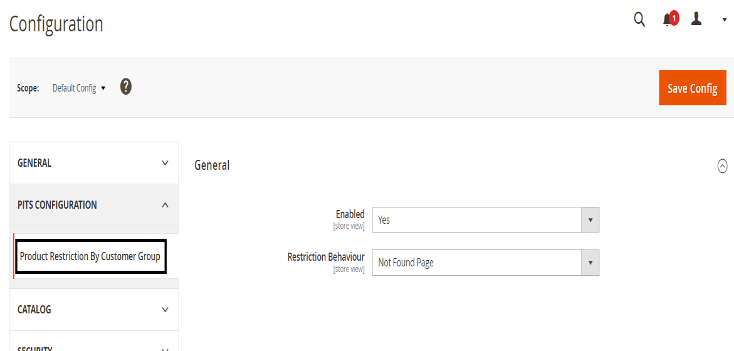The height and width of the screenshot is (351, 734).
Task: Expand the CATALOG configuration tab
Action: click(93, 310)
